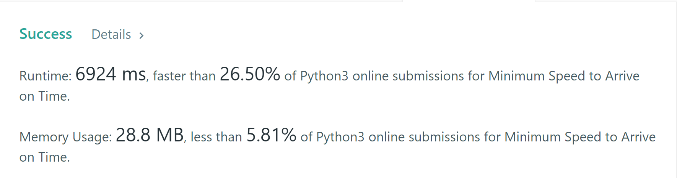Click 'online submissions' in the memory sentence
This screenshot has width=677, height=178.
click(x=424, y=137)
